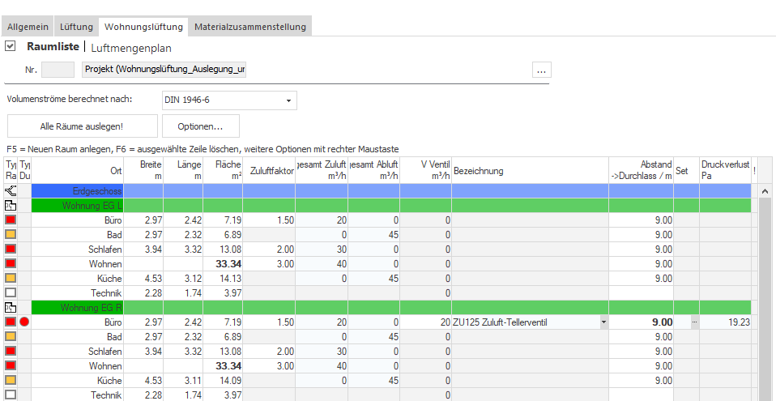The height and width of the screenshot is (401, 776).
Task: Click red room-type icon for Wohnen in Wohnung EG R
Action: tap(10, 366)
